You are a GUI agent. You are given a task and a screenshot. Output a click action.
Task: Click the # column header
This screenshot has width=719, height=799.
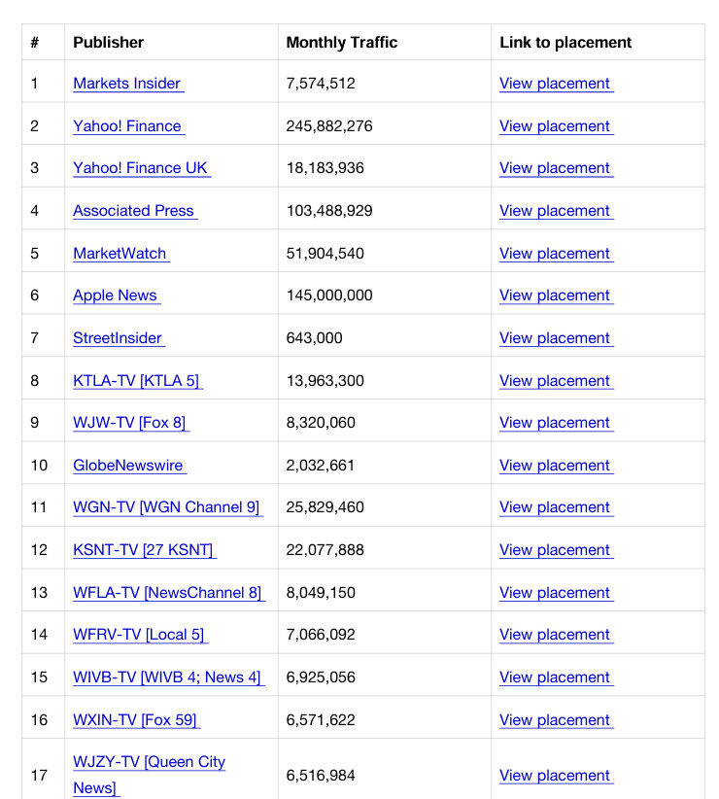(35, 43)
